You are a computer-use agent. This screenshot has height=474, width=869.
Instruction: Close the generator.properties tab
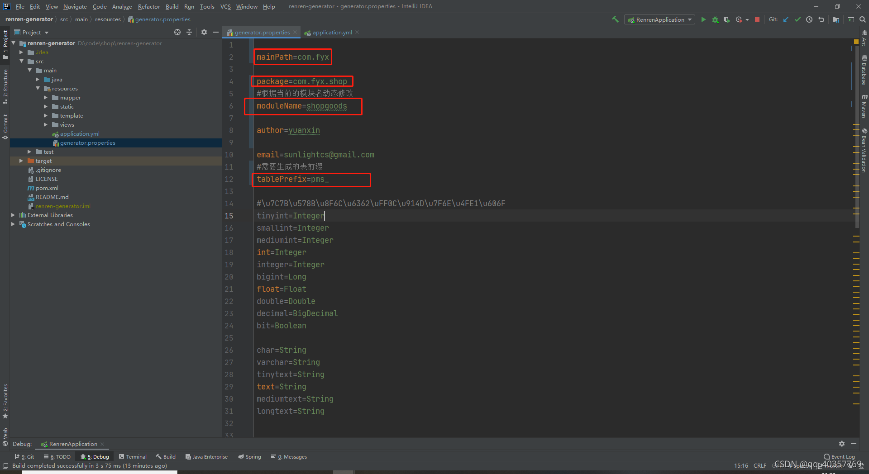(295, 32)
